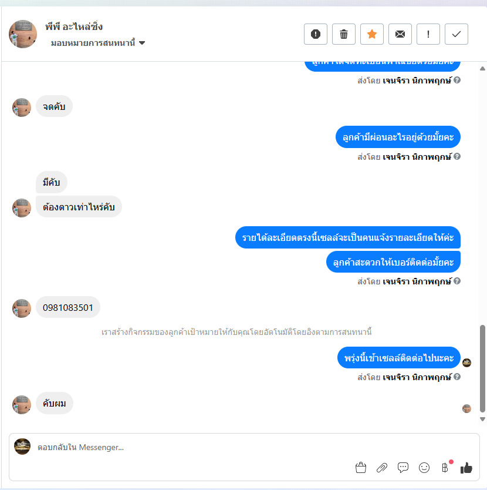Flag the conversation with the exclamation mark button
The height and width of the screenshot is (490, 487).
tap(428, 34)
